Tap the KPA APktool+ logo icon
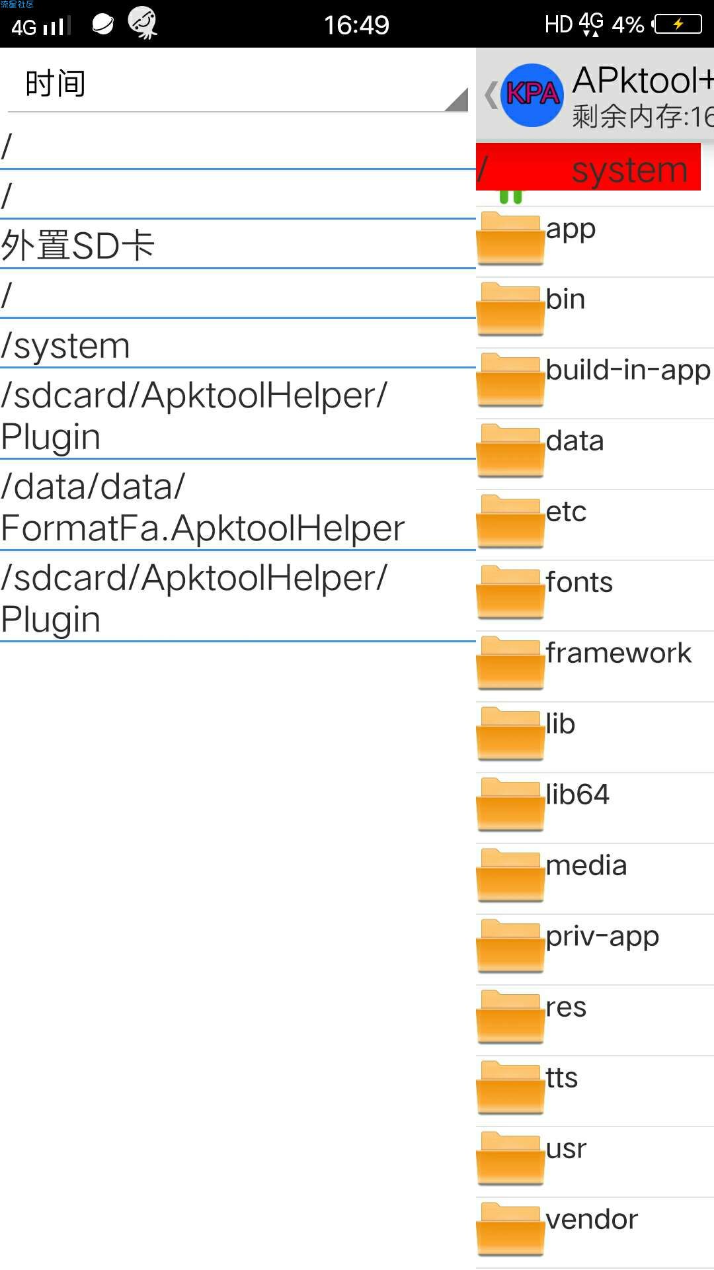This screenshot has width=714, height=1270. click(532, 95)
